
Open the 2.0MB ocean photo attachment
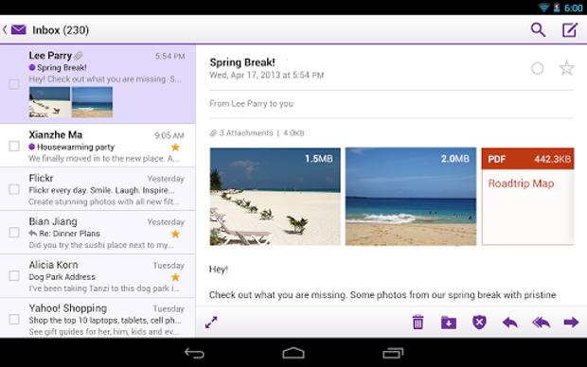(x=411, y=197)
